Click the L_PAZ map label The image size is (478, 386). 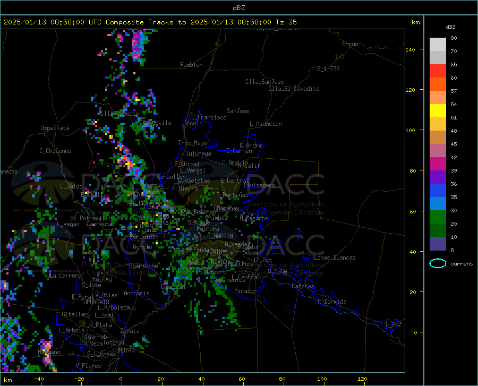pos(394,325)
